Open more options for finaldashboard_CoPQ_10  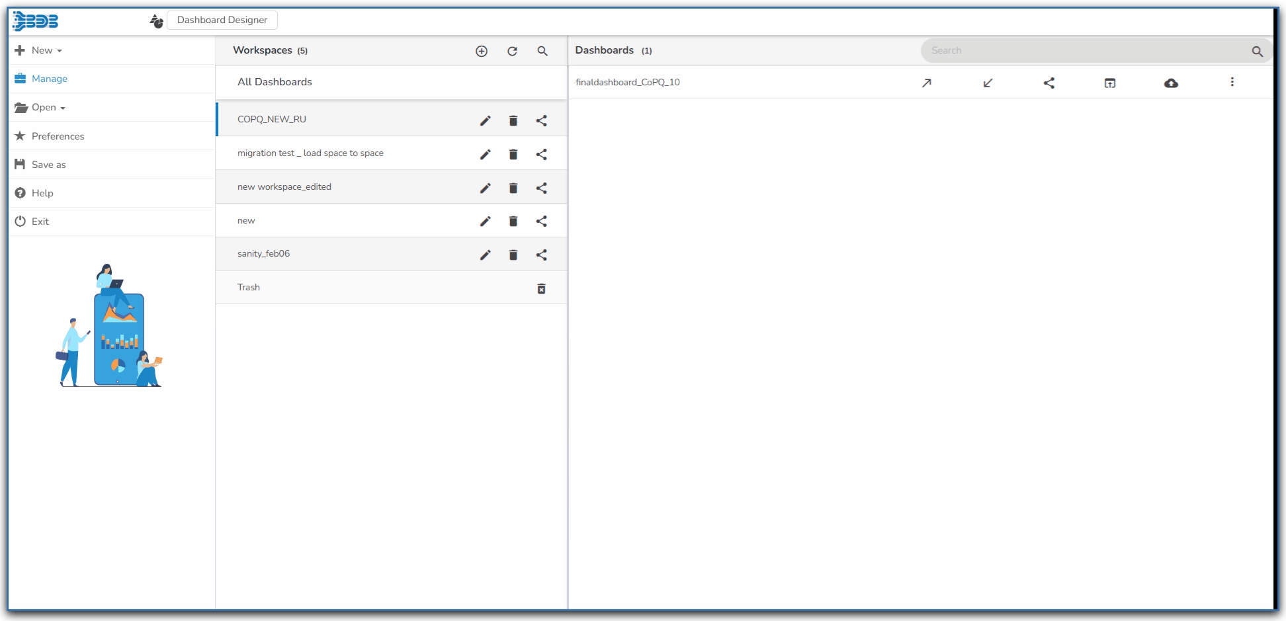coord(1232,82)
